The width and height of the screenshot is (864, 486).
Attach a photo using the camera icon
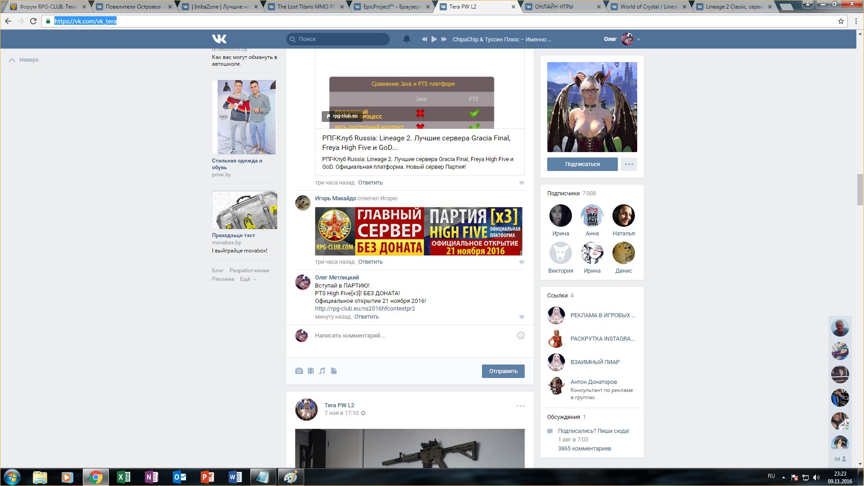coord(299,371)
